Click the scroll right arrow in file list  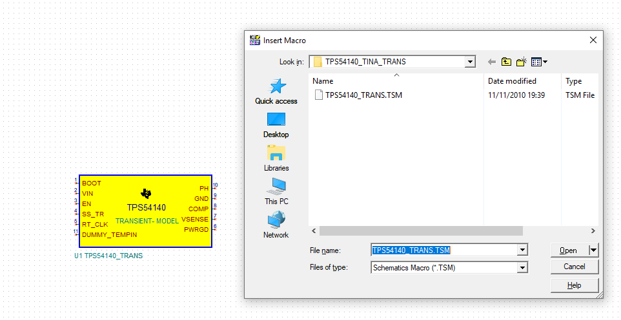pos(593,231)
